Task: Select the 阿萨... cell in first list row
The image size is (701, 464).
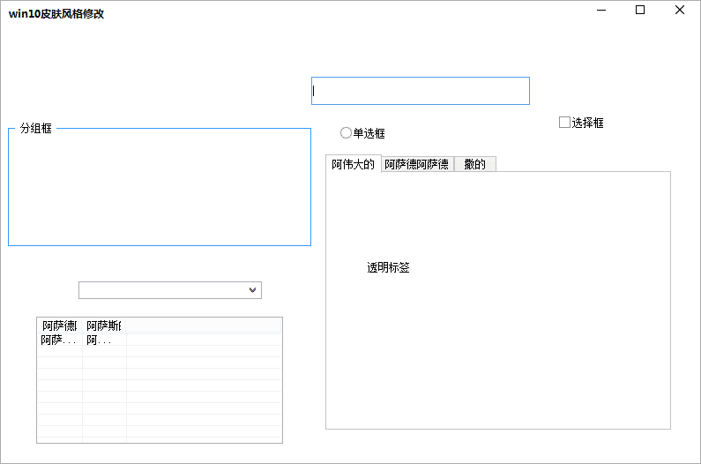Action: [59, 340]
